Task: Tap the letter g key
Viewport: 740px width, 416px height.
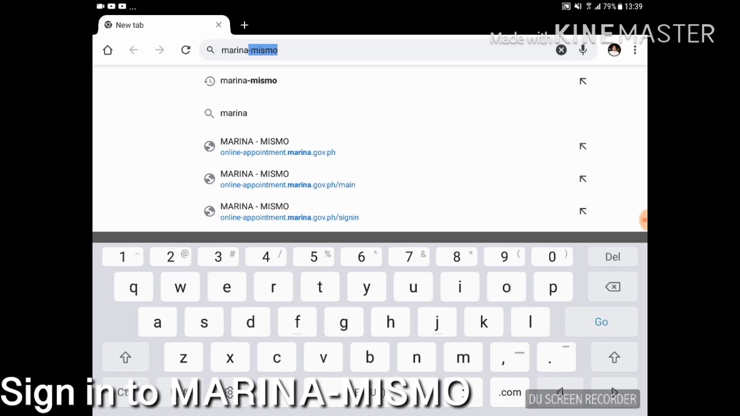Action: [344, 322]
